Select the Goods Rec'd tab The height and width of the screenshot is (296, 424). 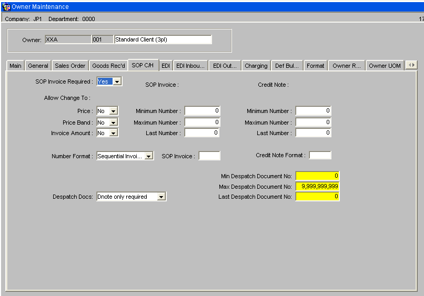coord(108,66)
